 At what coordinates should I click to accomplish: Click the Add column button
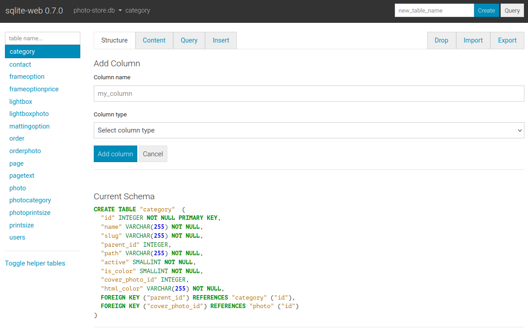pos(115,154)
